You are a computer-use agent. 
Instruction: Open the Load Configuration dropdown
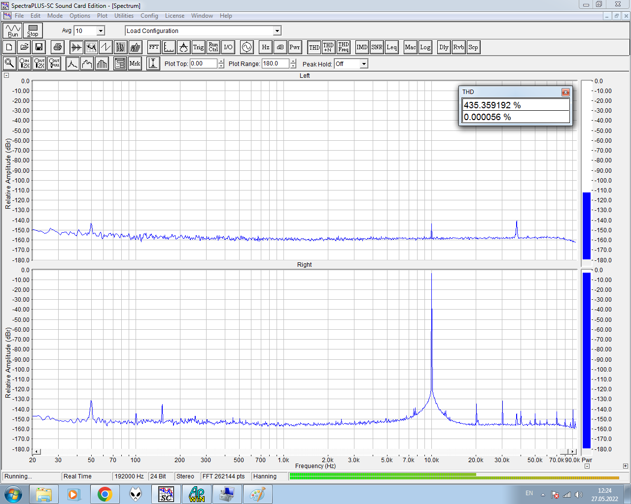tap(277, 31)
